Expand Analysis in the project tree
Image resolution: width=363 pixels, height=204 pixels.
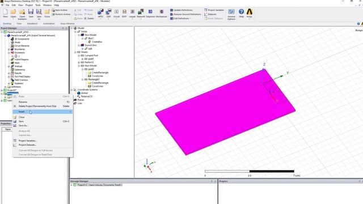coord(9,66)
